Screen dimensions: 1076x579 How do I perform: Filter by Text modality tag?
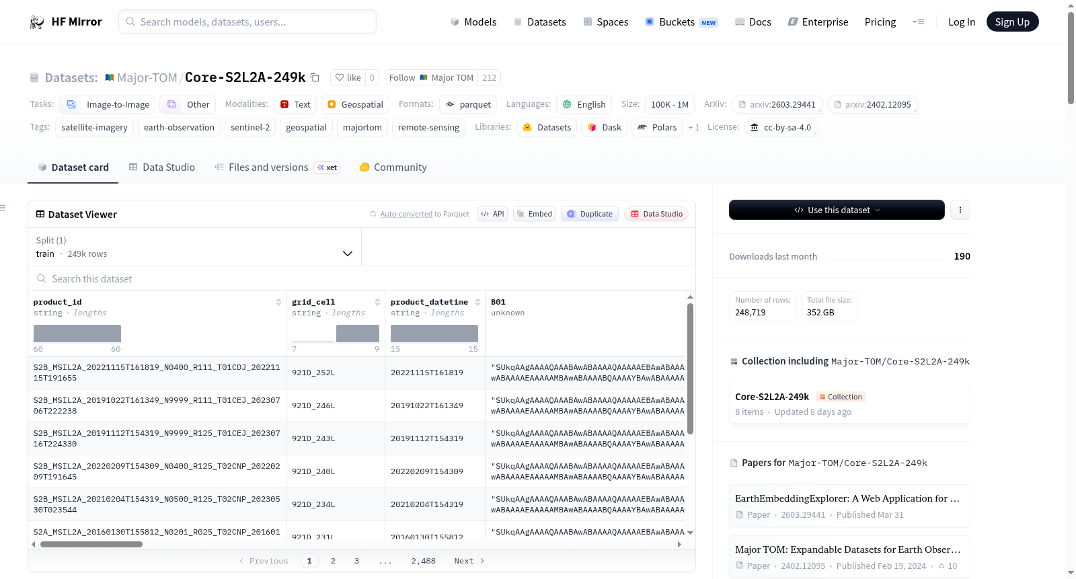point(295,104)
